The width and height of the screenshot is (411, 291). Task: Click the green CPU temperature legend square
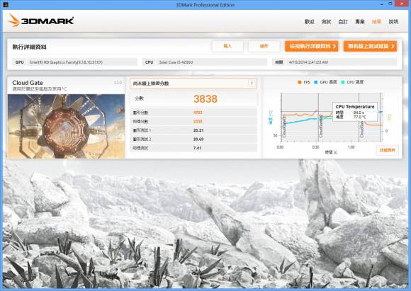[343, 82]
